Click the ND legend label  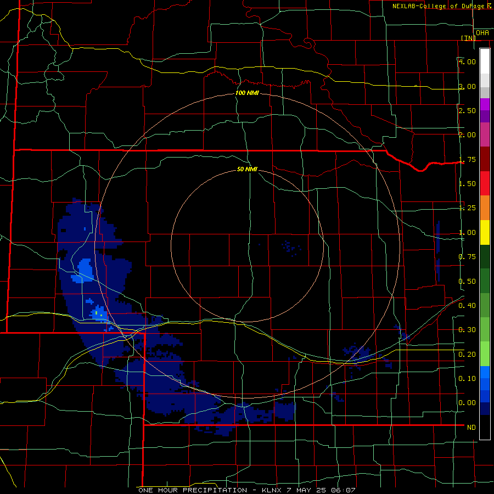pos(471,428)
